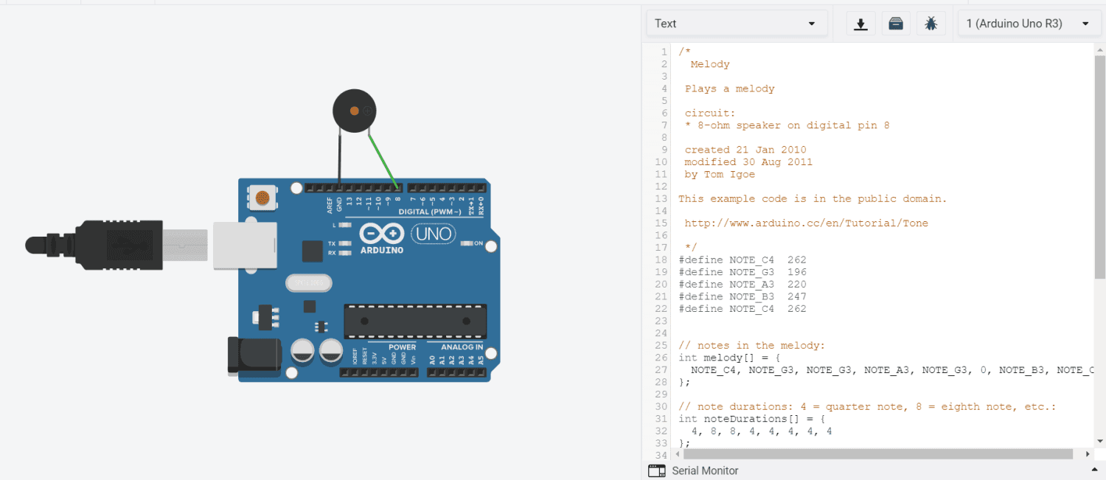
Task: Expand the Serial Monitor using the chevron
Action: pos(1093,470)
